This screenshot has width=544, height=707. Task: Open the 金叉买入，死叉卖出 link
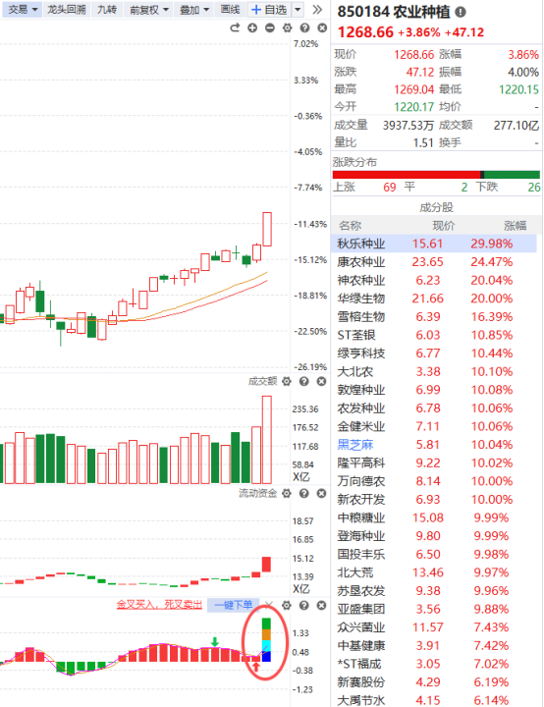click(x=159, y=605)
